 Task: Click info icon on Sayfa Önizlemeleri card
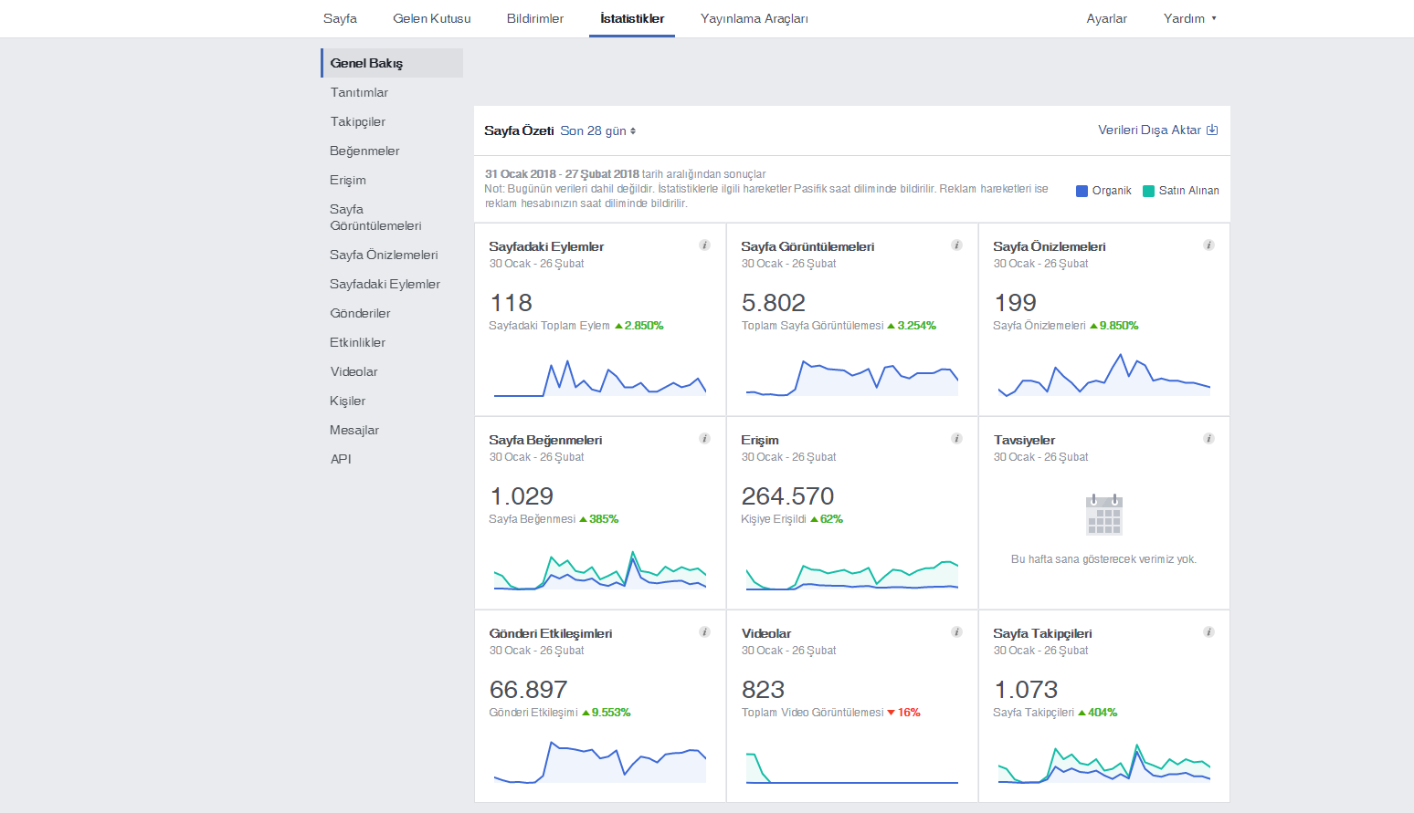pos(1208,245)
